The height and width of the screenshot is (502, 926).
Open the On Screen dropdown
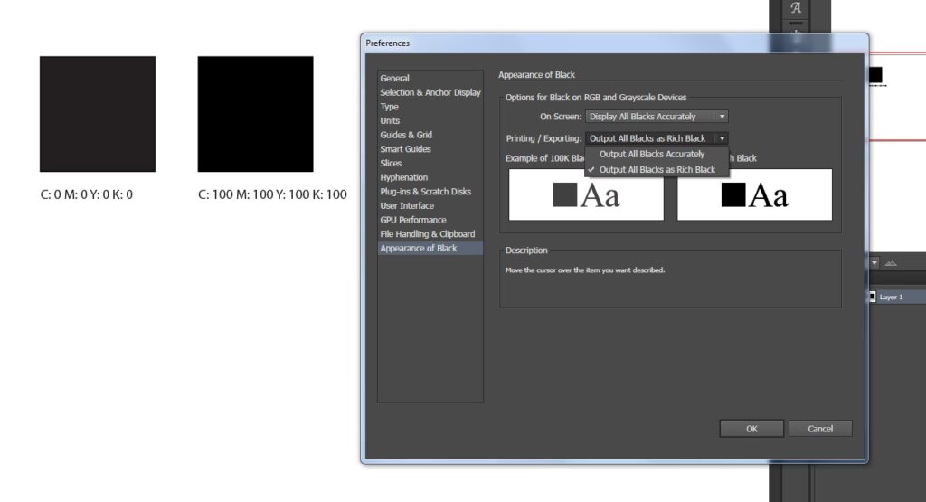point(656,117)
